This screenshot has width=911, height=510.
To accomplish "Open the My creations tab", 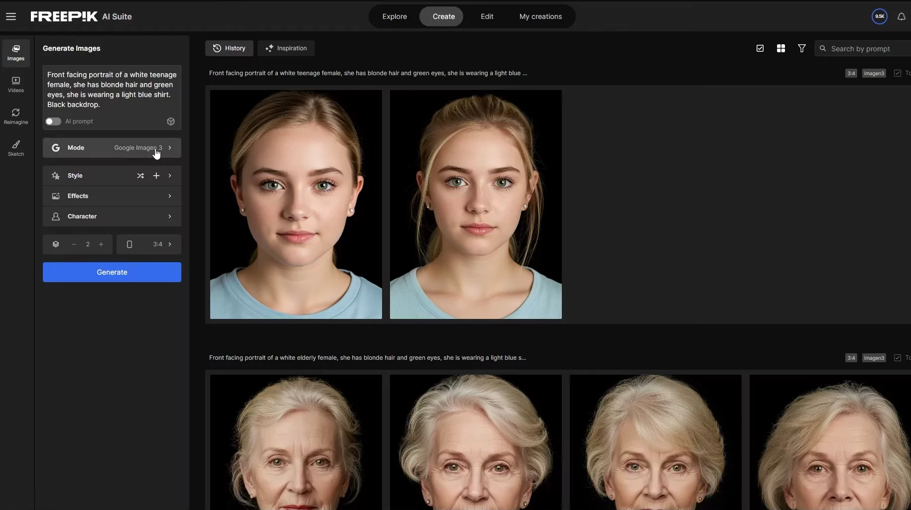I will coord(540,16).
